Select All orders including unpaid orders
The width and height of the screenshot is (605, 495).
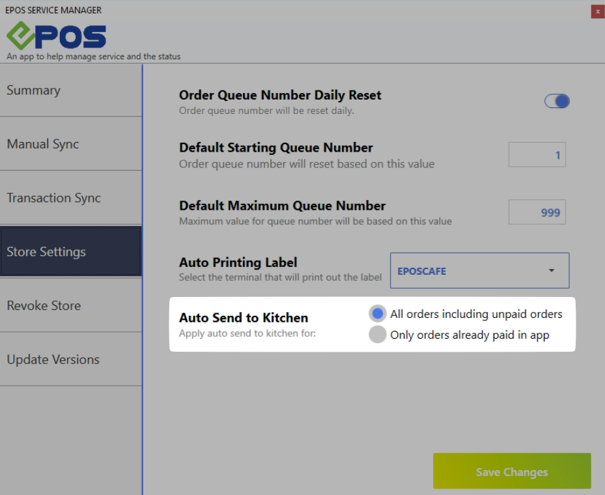tap(378, 314)
